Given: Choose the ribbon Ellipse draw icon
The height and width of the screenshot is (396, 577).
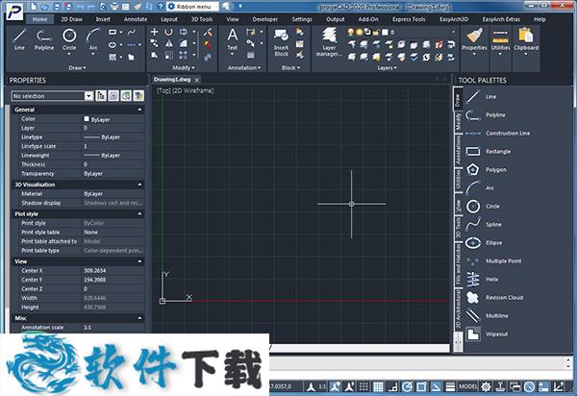Looking at the screenshot, I should click(113, 45).
